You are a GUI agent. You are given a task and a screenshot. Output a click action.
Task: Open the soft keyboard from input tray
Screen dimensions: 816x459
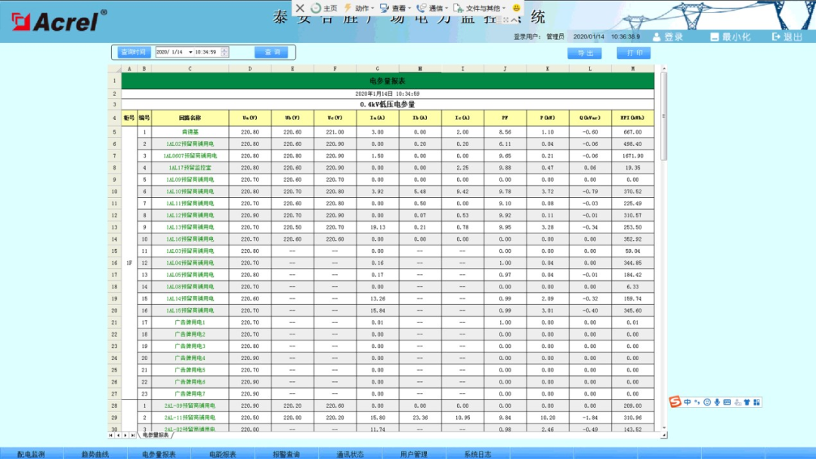[x=727, y=402]
